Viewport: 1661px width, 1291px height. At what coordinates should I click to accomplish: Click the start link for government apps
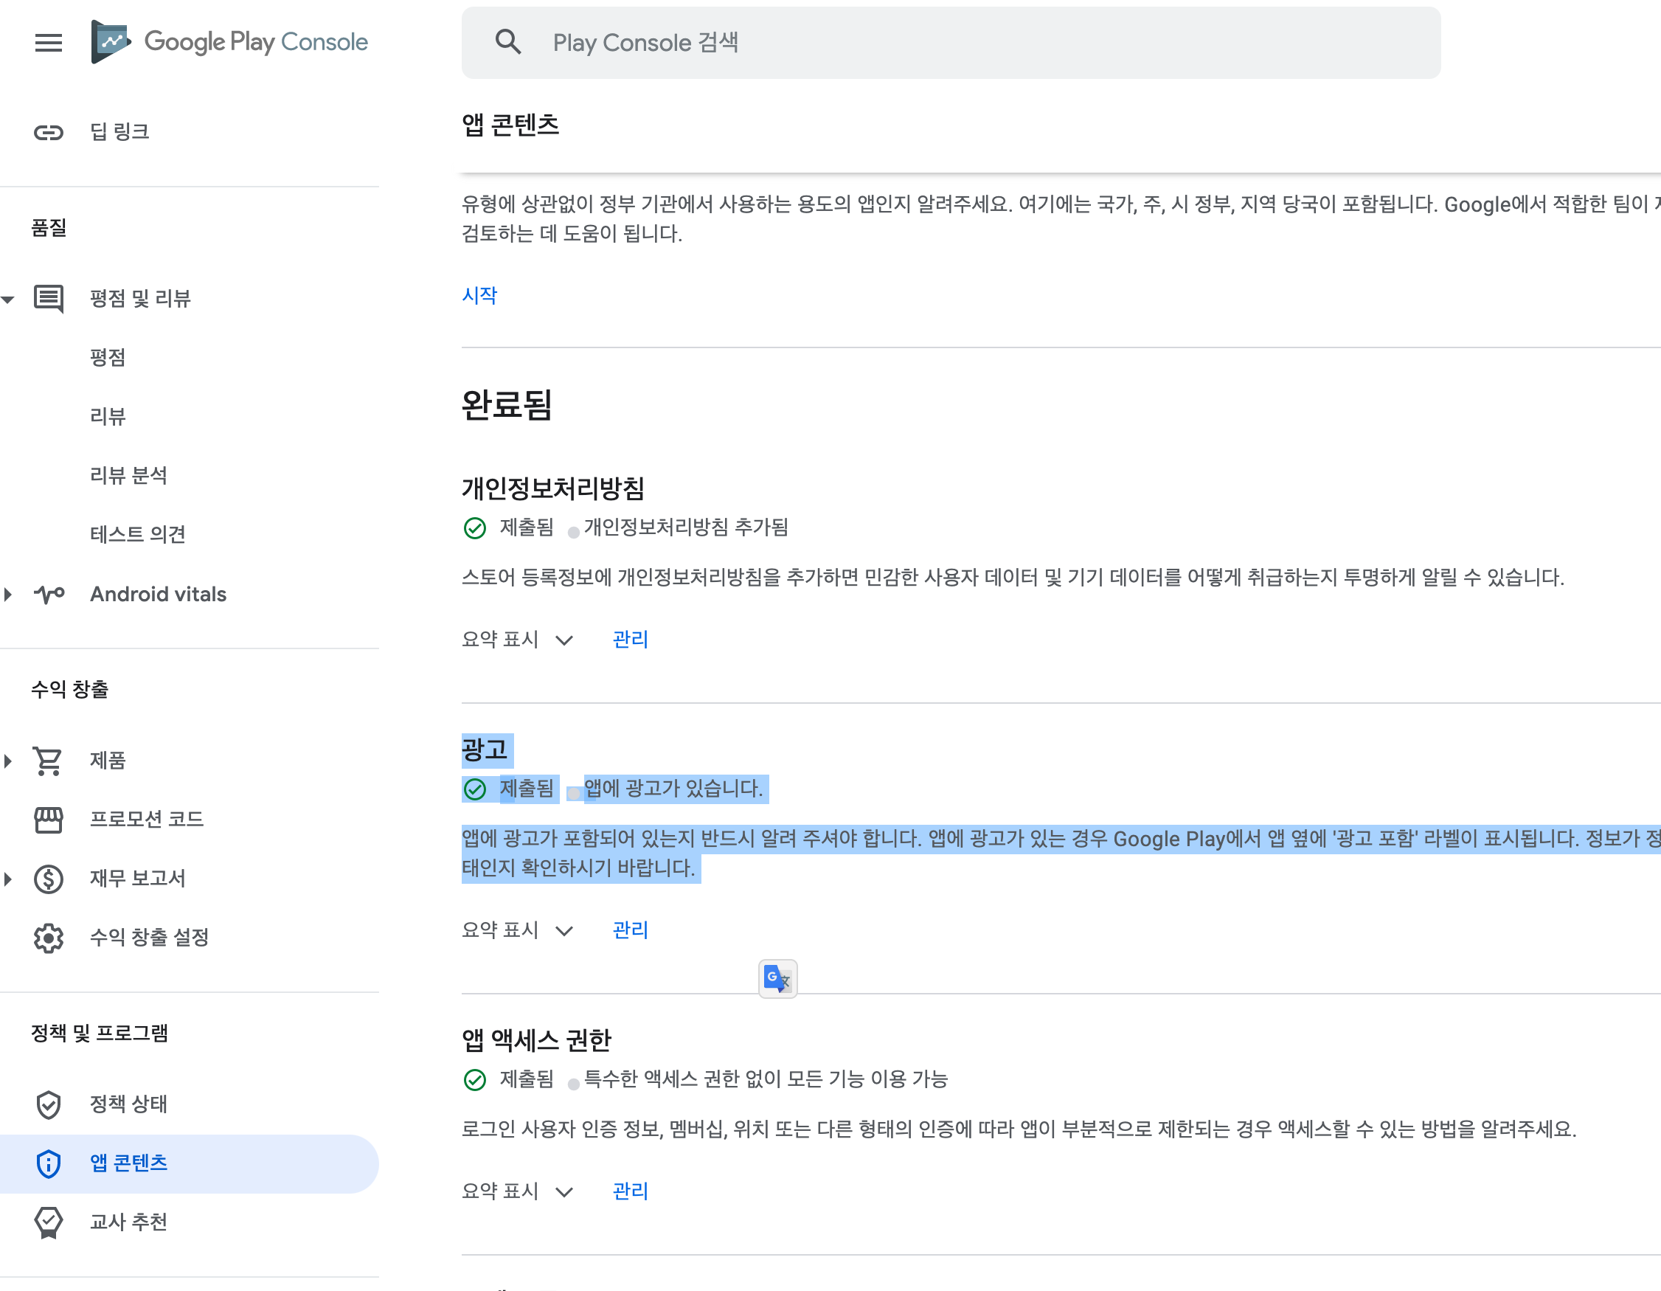click(479, 295)
